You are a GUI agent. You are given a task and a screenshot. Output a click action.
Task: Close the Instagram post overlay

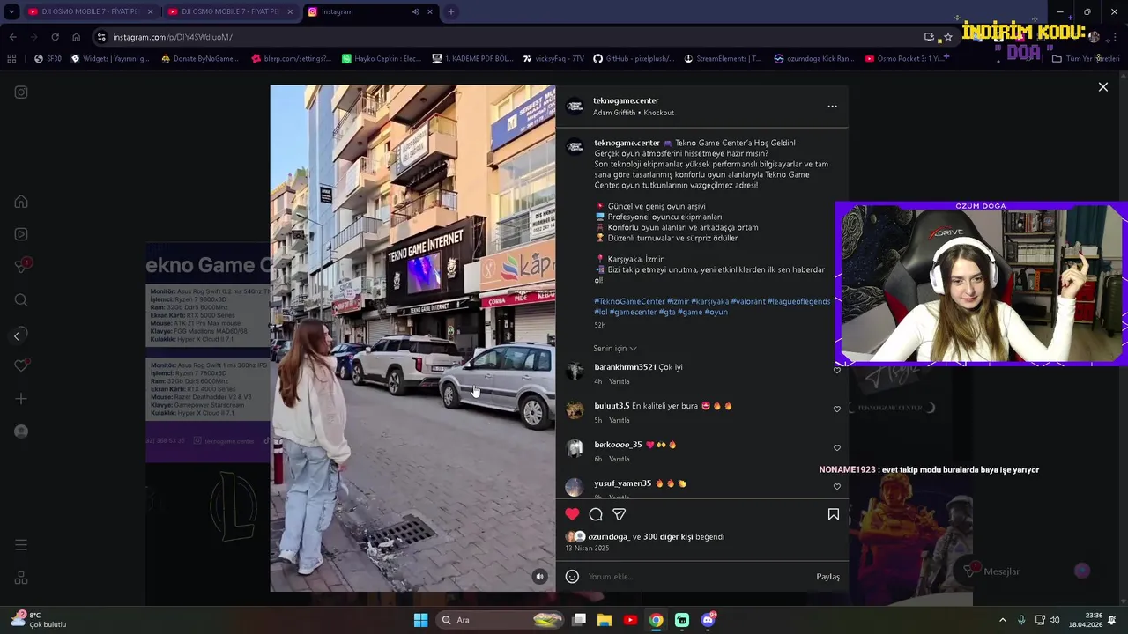pos(1102,87)
